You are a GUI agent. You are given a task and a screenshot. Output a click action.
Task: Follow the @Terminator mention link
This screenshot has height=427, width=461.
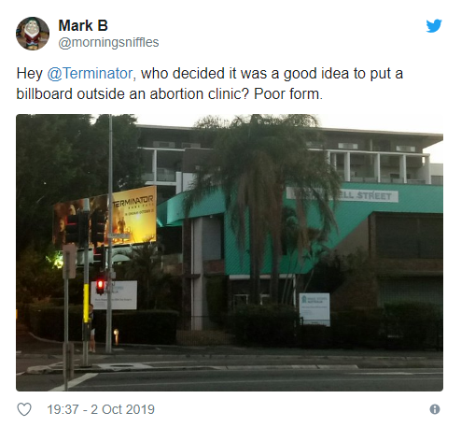point(90,74)
